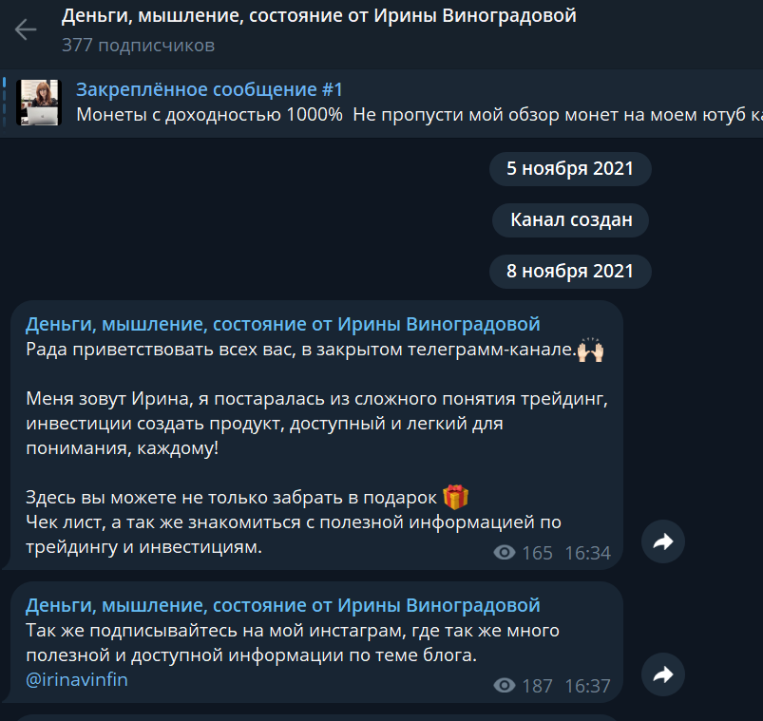Viewport: 763px width, 721px height.
Task: Select the eye views icon showing 165
Action: click(505, 553)
